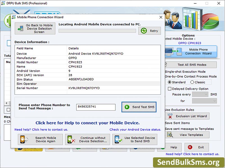Open help to connect your Mobile Device
The width and height of the screenshot is (225, 168).
tap(87, 123)
